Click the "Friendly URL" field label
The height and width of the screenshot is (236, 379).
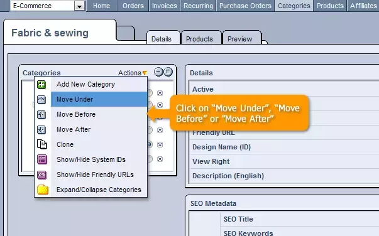[214, 133]
